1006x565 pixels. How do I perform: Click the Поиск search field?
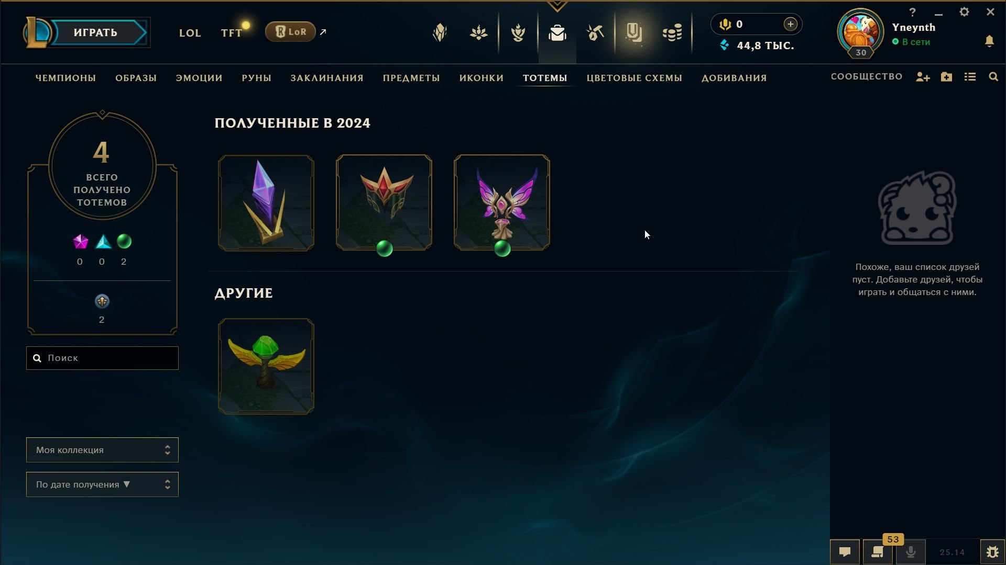[102, 358]
